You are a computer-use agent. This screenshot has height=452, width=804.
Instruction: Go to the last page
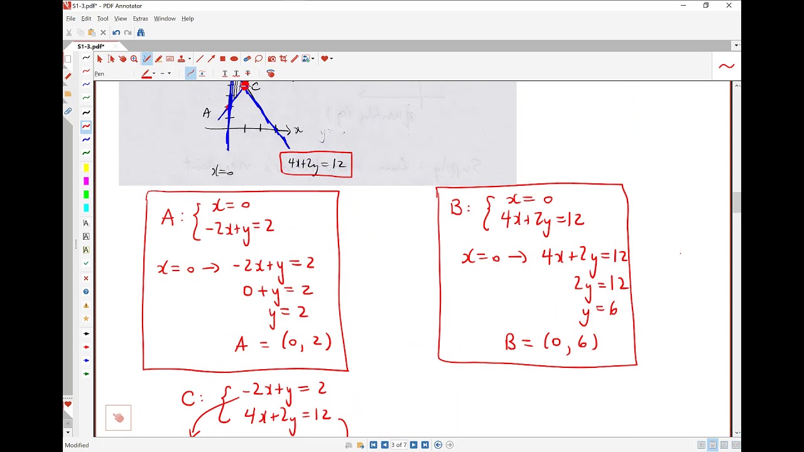425,445
